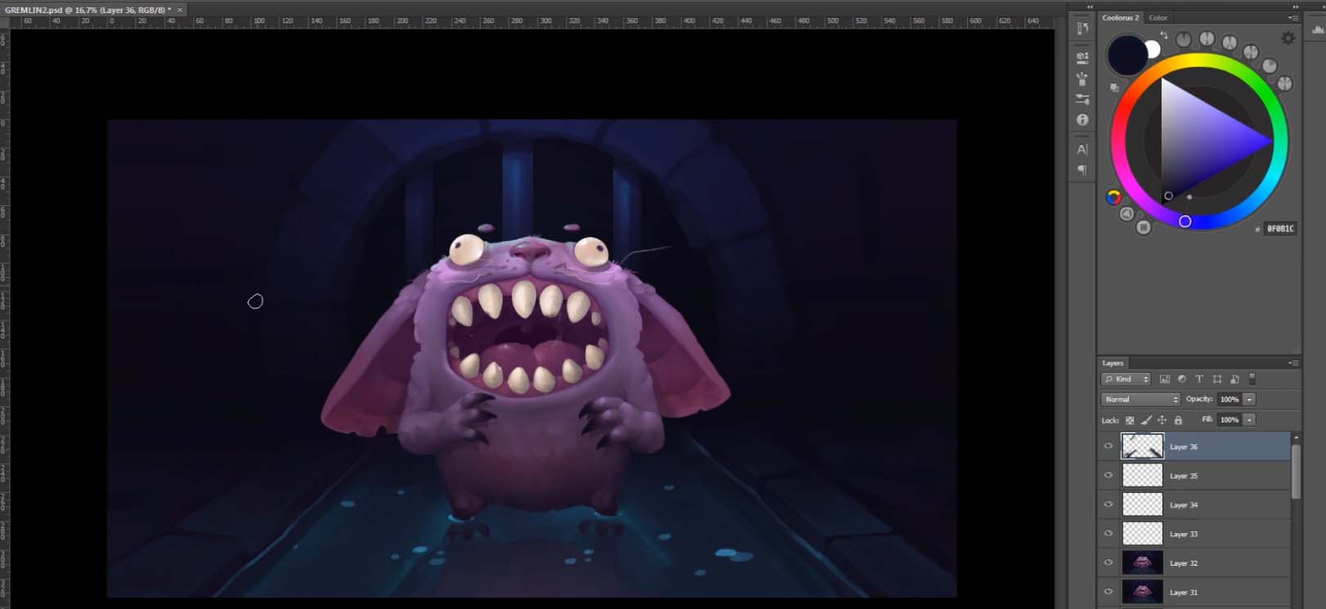The width and height of the screenshot is (1326, 609).
Task: Open Coolorus settings gear
Action: pos(1288,38)
